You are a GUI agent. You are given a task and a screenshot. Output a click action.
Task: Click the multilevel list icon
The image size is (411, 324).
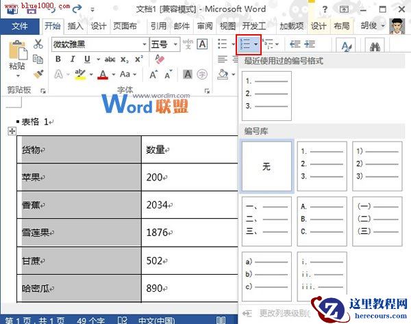[x=268, y=44]
